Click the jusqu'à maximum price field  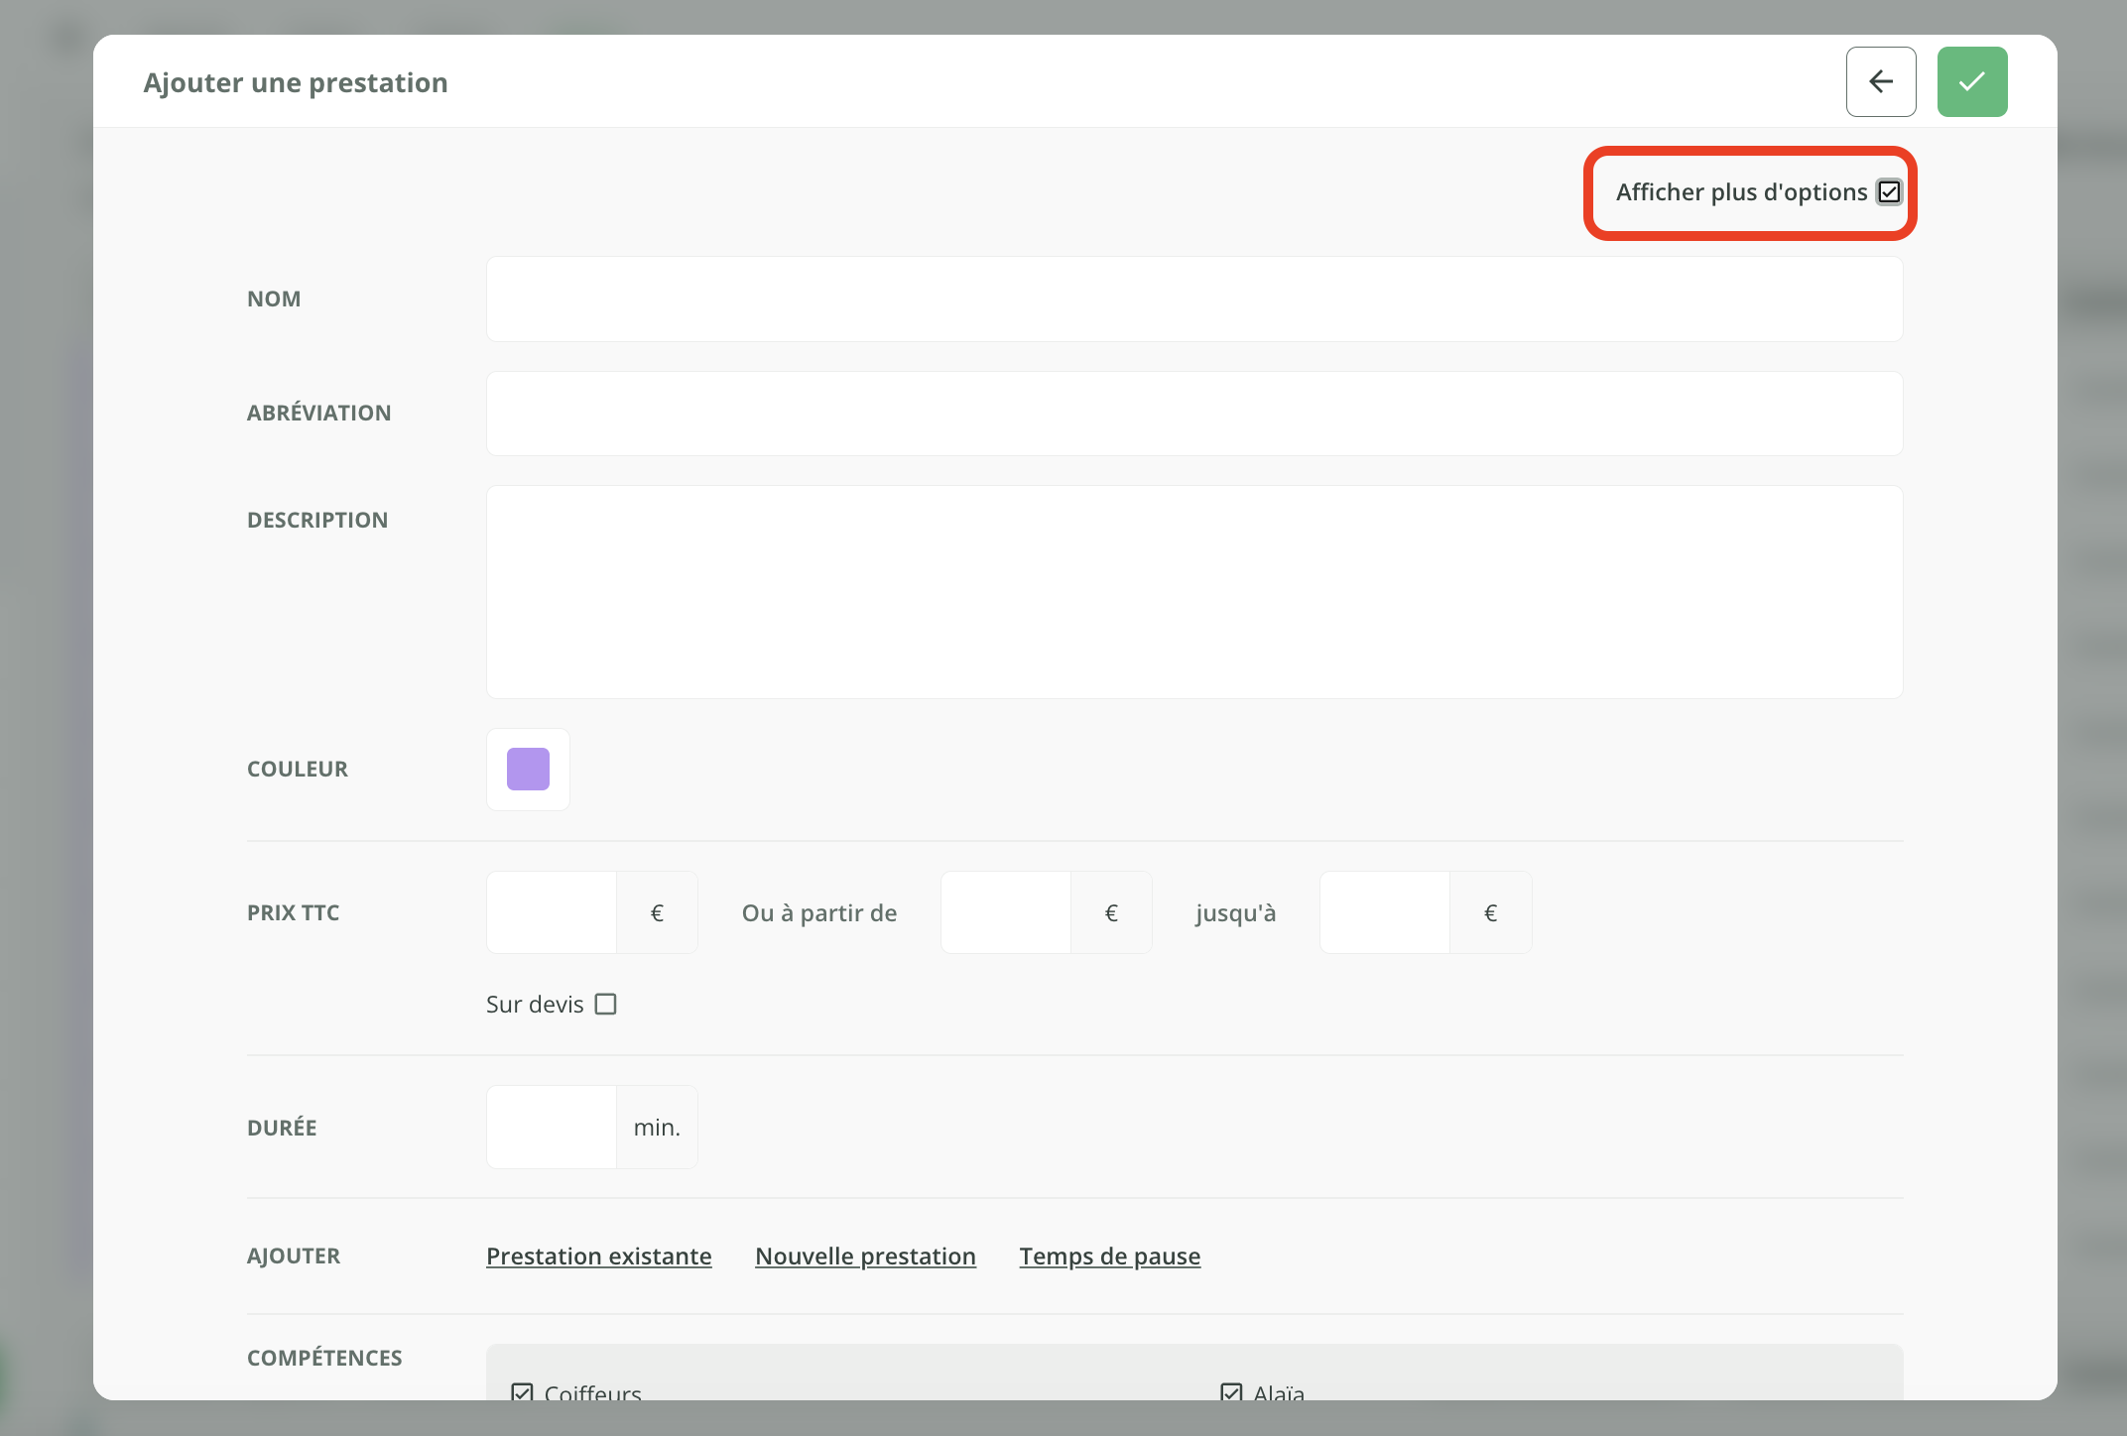coord(1384,912)
